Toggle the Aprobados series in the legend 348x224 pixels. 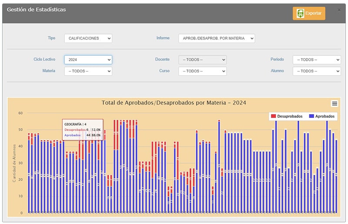pos(322,116)
